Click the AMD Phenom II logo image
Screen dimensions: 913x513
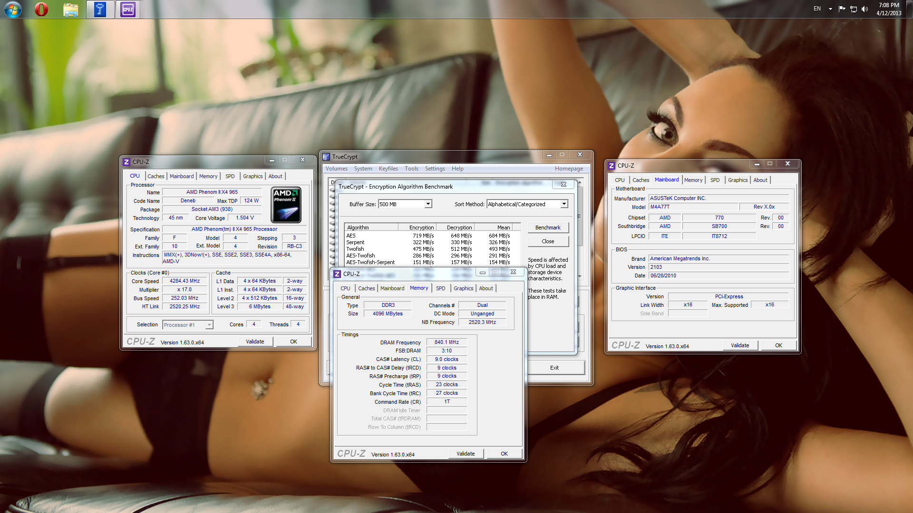(286, 205)
